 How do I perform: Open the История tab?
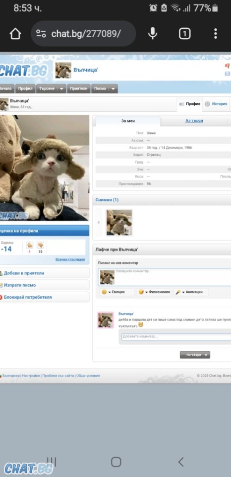(x=217, y=104)
